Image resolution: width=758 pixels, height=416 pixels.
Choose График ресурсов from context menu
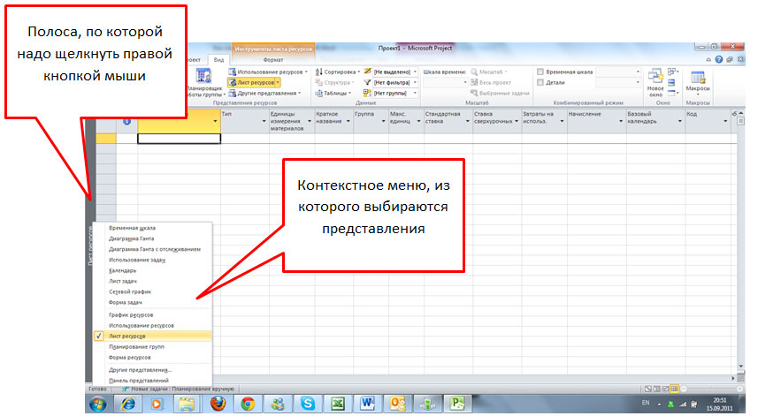click(x=152, y=314)
